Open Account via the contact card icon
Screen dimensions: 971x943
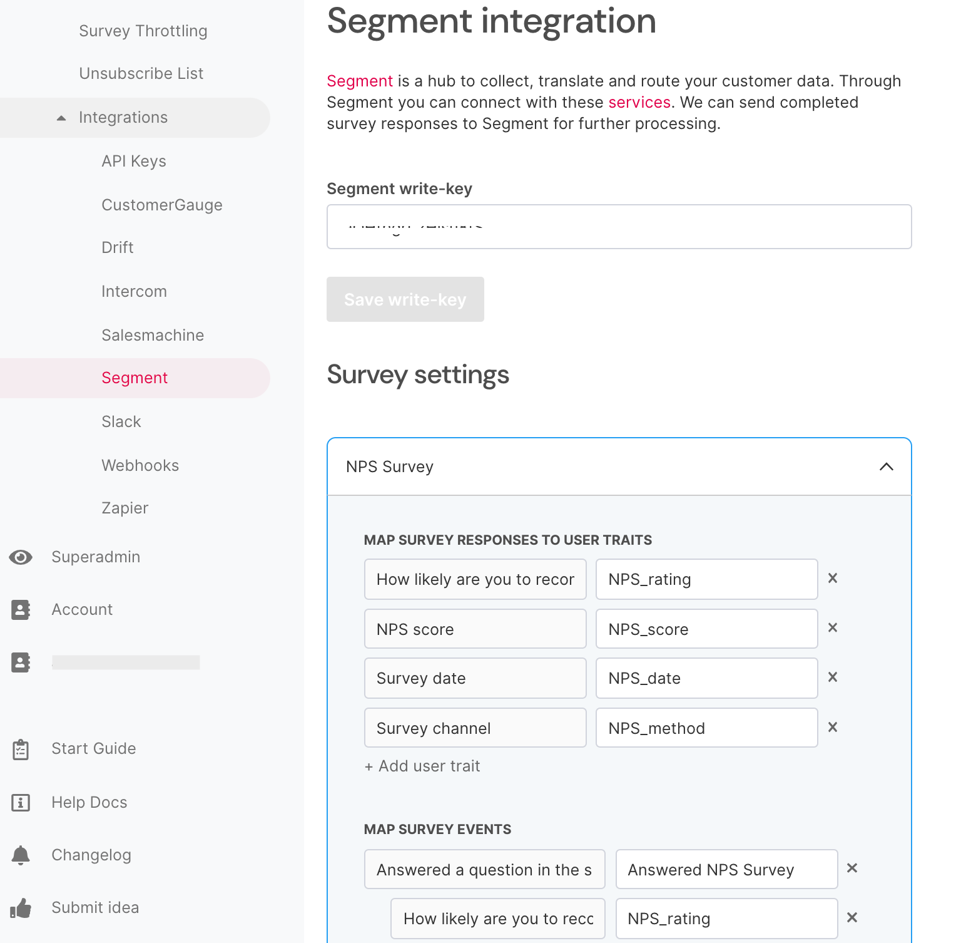(21, 609)
